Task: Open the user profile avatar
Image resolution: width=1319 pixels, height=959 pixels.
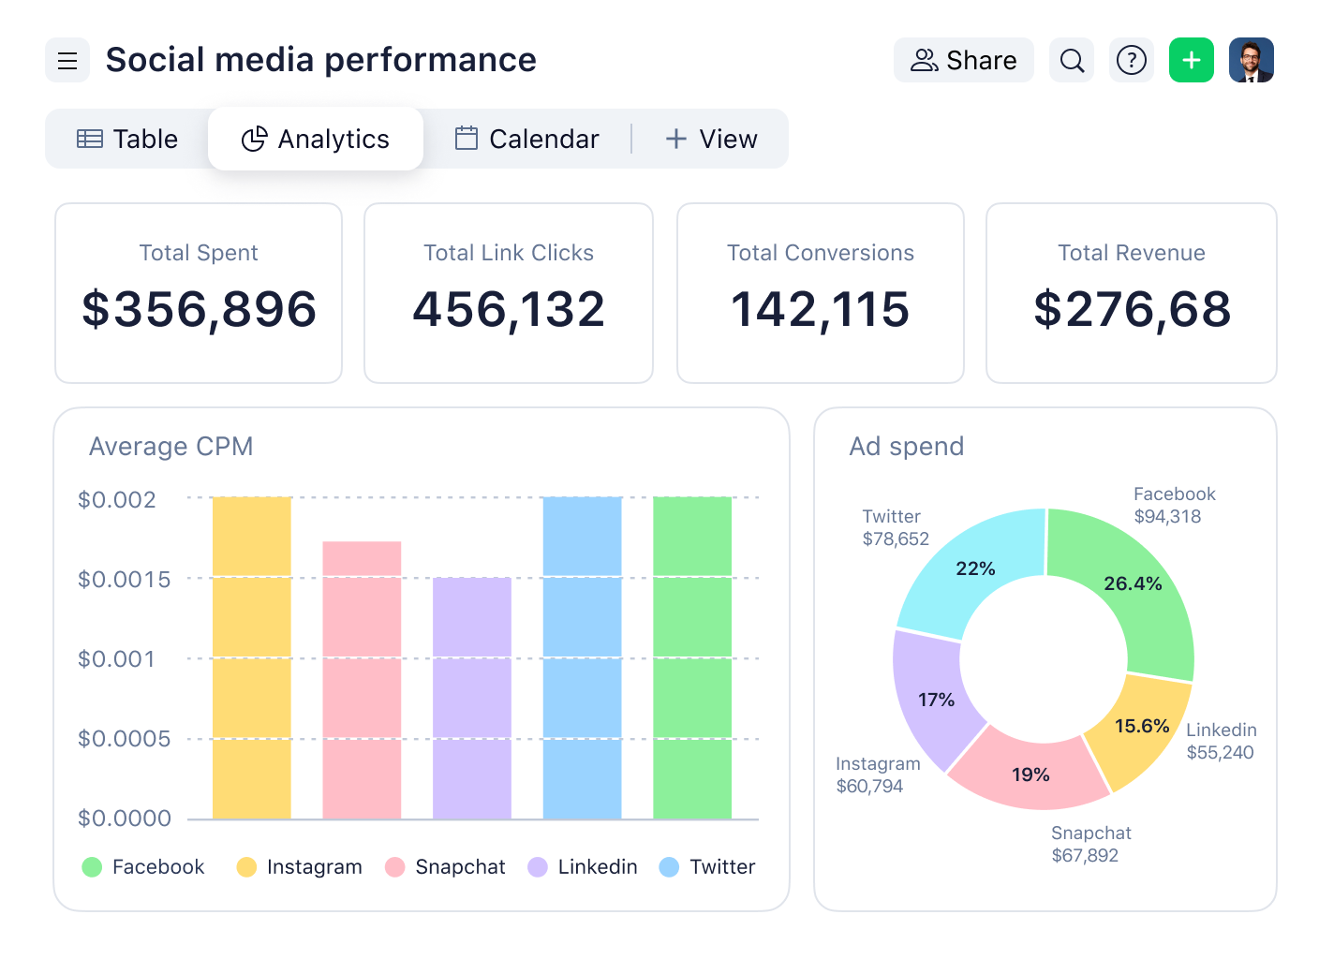Action: 1252,61
